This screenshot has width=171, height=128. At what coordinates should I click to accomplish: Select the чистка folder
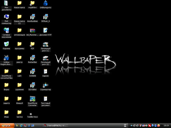tap(19, 114)
